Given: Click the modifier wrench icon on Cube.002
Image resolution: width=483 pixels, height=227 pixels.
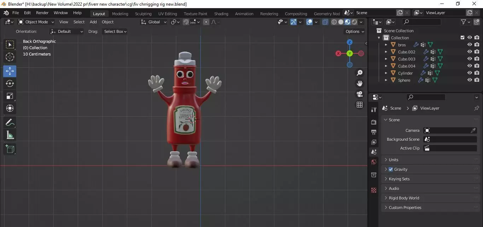Looking at the screenshot, I should 426,52.
